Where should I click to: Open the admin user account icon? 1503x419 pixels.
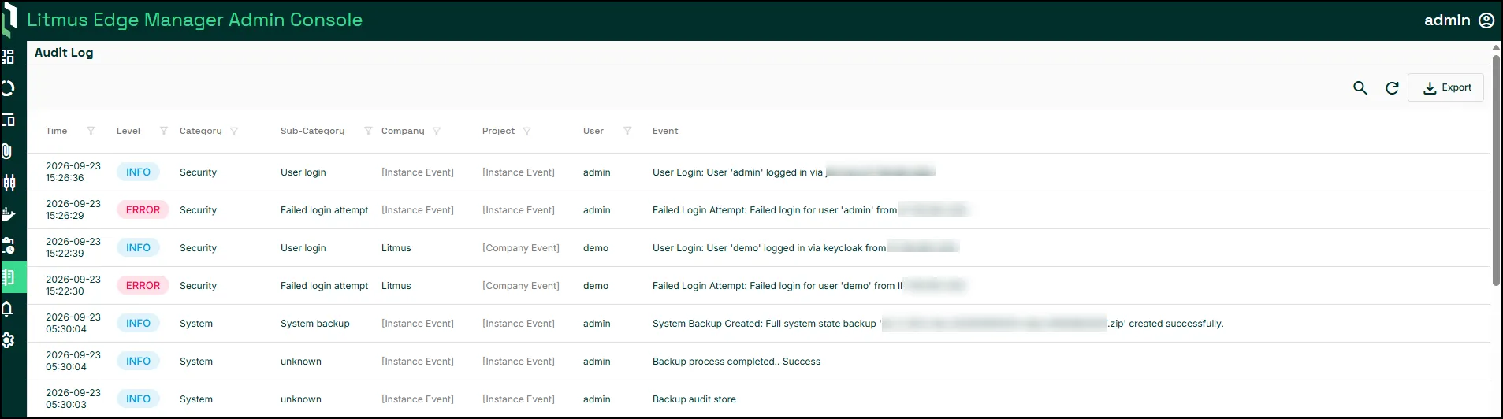point(1486,20)
